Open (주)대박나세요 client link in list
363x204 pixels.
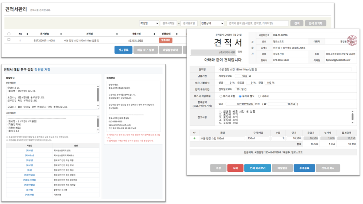click(x=136, y=40)
